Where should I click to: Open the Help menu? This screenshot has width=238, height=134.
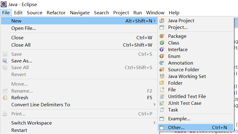(x=174, y=12)
